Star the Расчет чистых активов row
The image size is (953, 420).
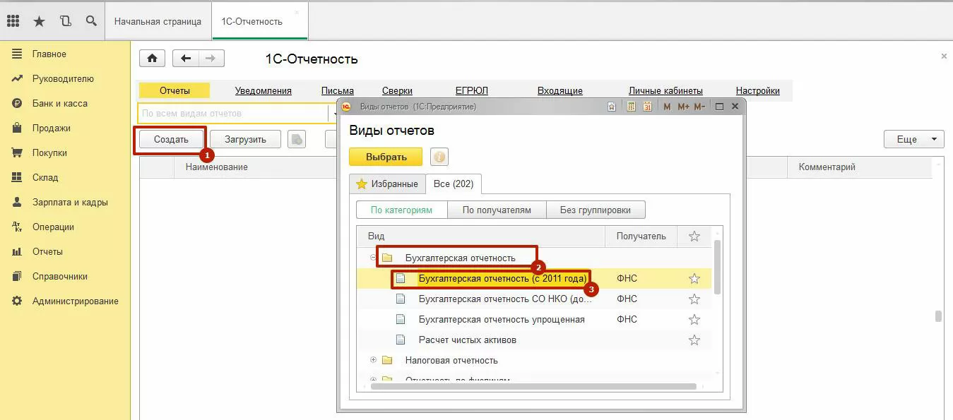click(694, 340)
